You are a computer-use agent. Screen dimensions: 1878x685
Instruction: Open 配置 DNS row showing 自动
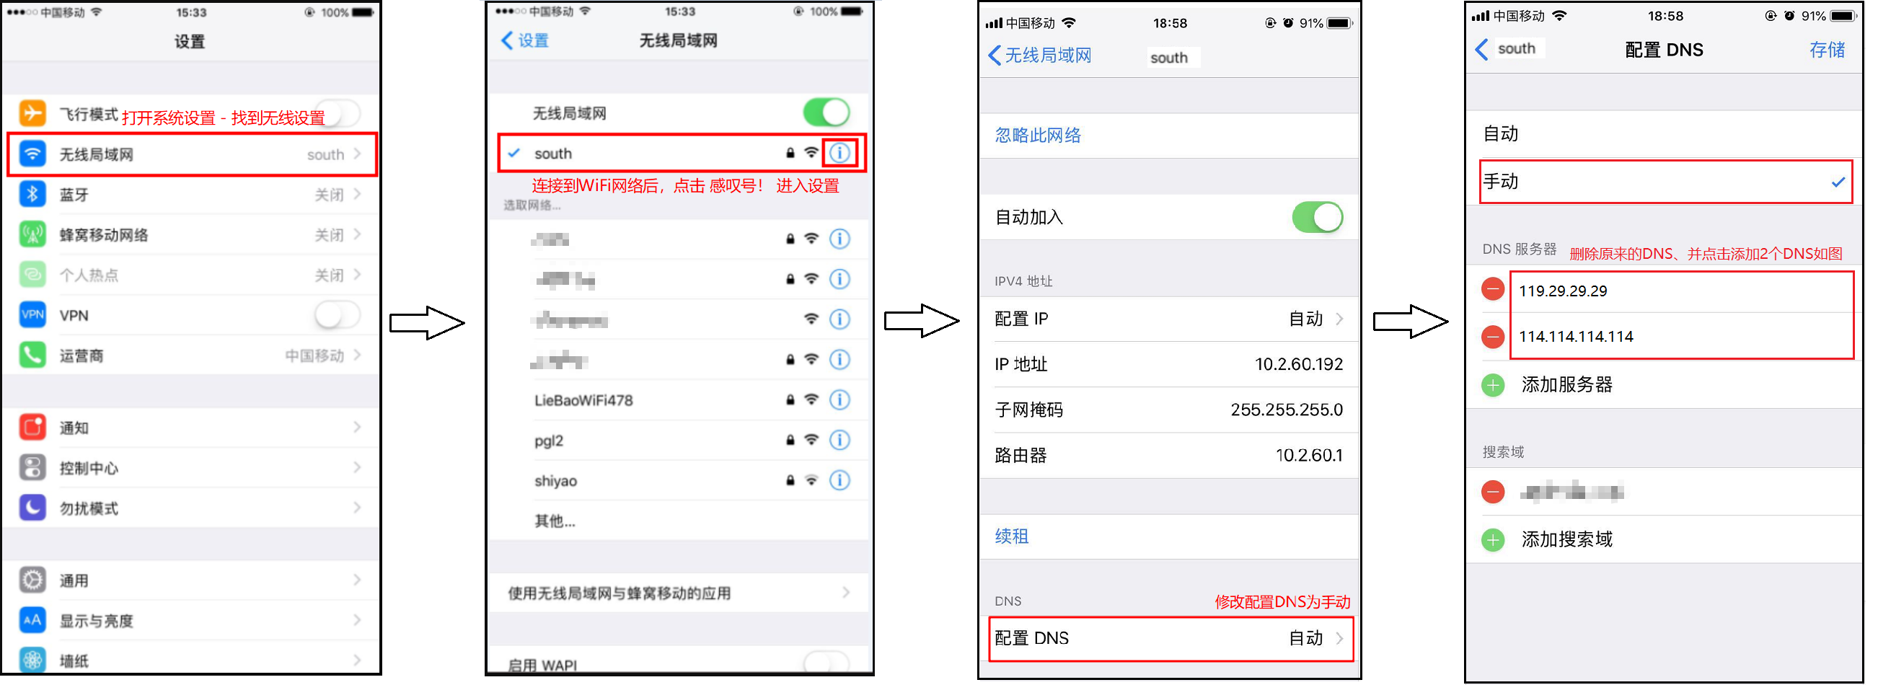point(1169,638)
